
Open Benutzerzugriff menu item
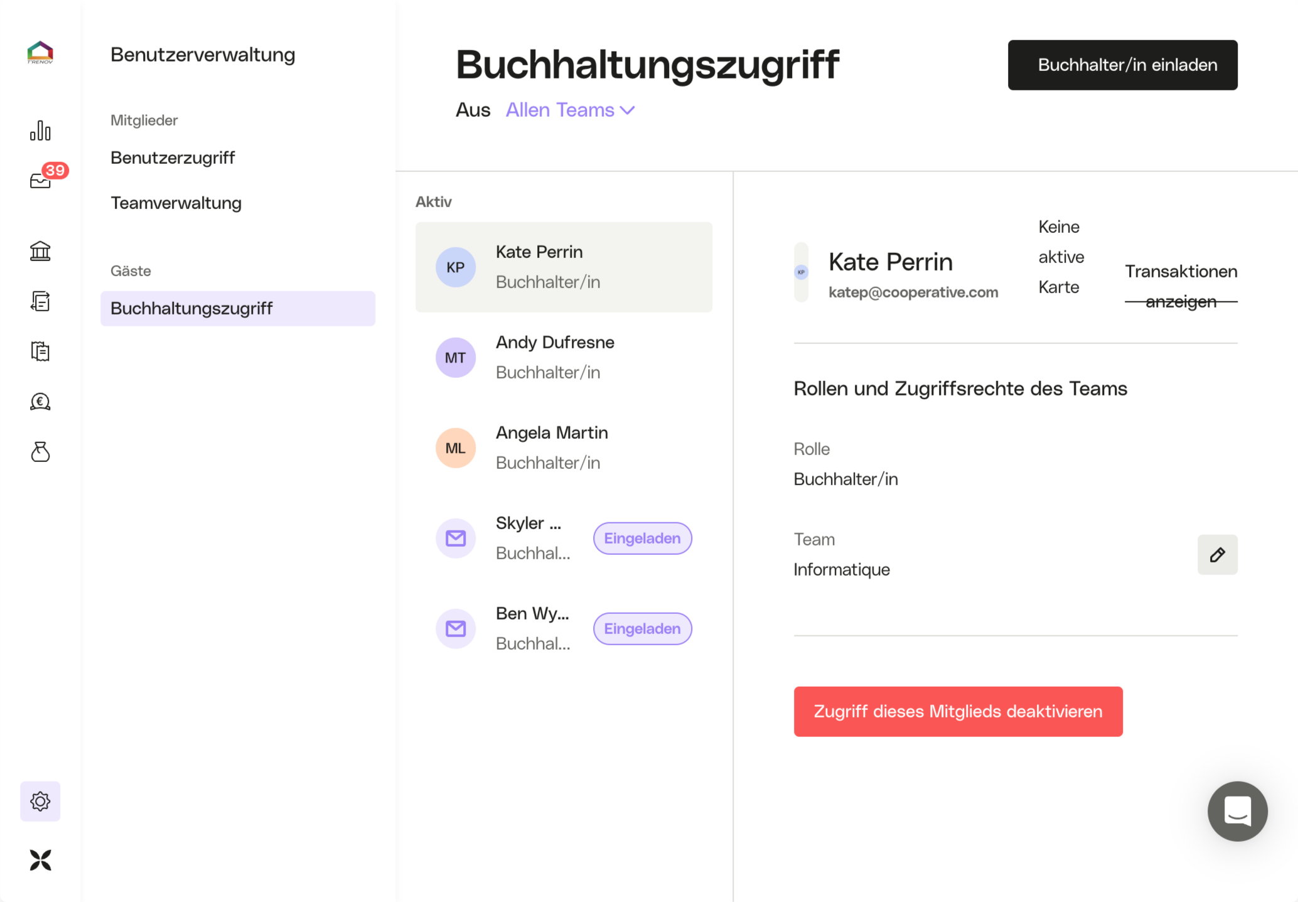point(173,158)
